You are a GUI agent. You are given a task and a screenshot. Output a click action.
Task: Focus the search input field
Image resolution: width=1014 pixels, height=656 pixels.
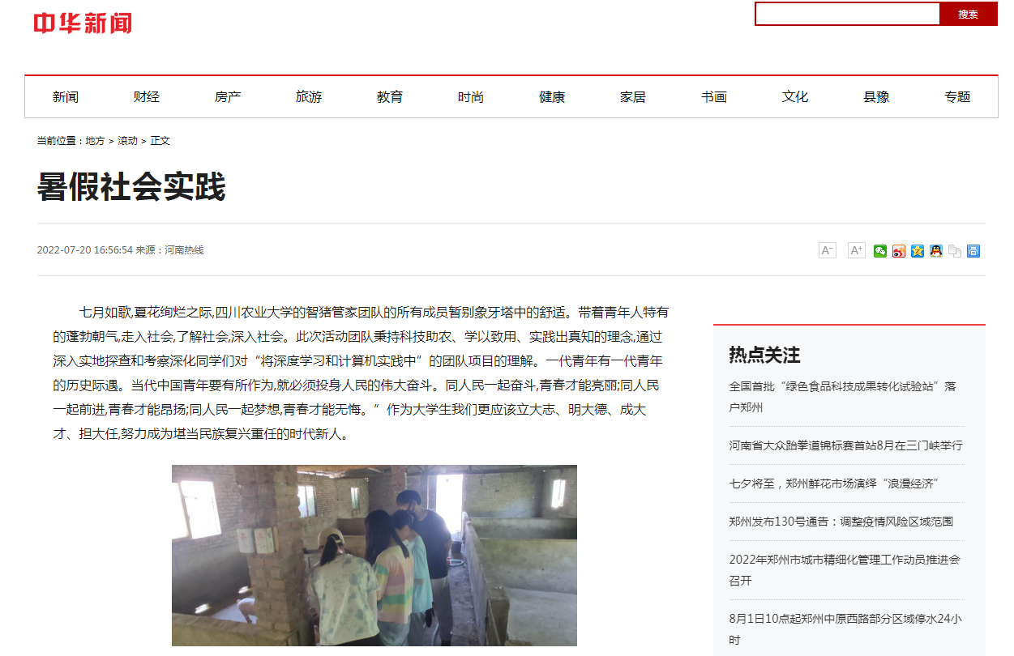(x=848, y=14)
